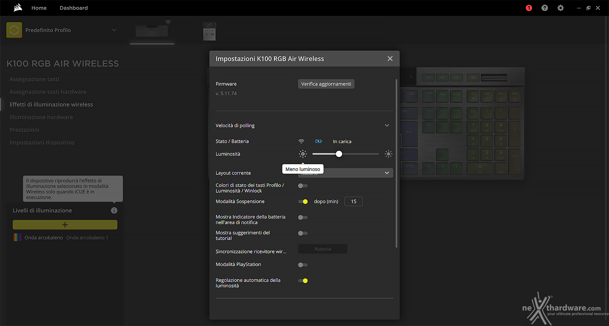Close the Impostazioni K100 RGB Air Wireless dialog
The height and width of the screenshot is (326, 609).
click(x=390, y=59)
